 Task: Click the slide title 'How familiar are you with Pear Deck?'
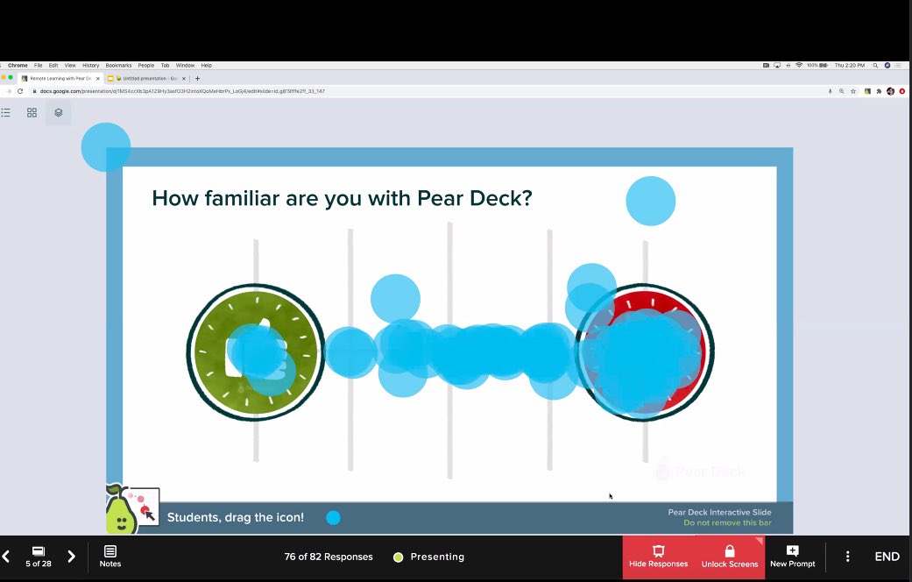[342, 198]
